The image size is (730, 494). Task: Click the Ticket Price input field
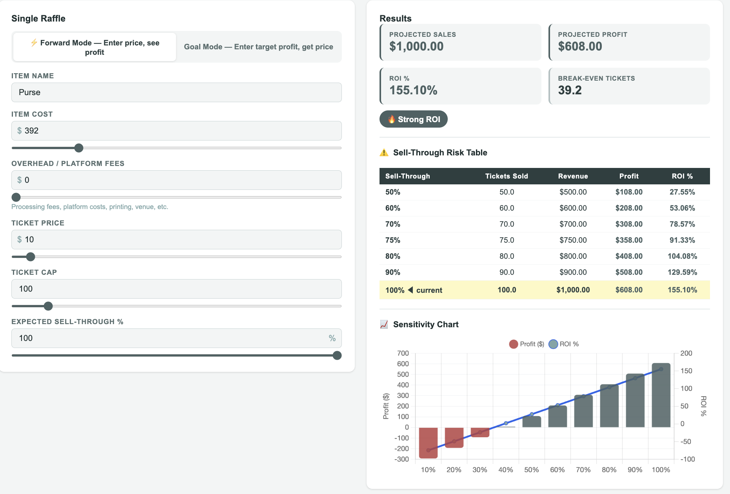[176, 240]
